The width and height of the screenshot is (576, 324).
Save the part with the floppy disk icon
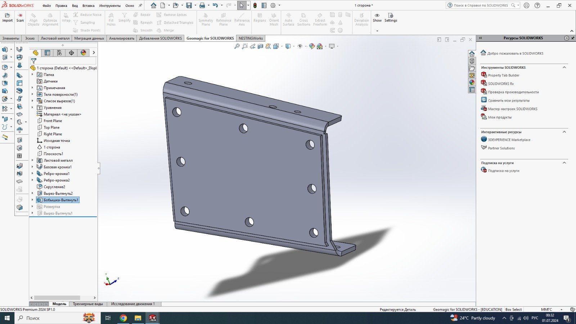click(x=189, y=5)
